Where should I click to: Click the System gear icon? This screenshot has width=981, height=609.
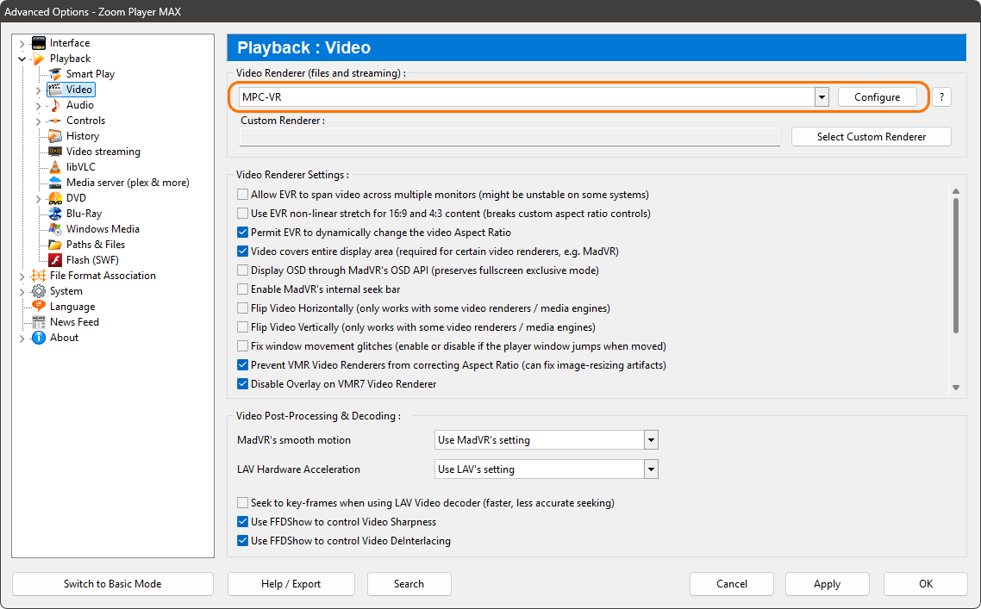pyautogui.click(x=39, y=291)
